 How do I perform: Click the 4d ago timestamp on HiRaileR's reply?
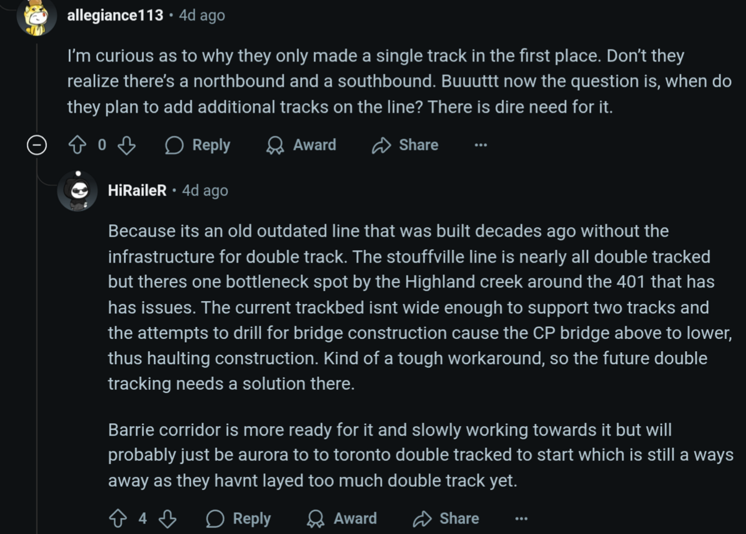click(x=204, y=190)
